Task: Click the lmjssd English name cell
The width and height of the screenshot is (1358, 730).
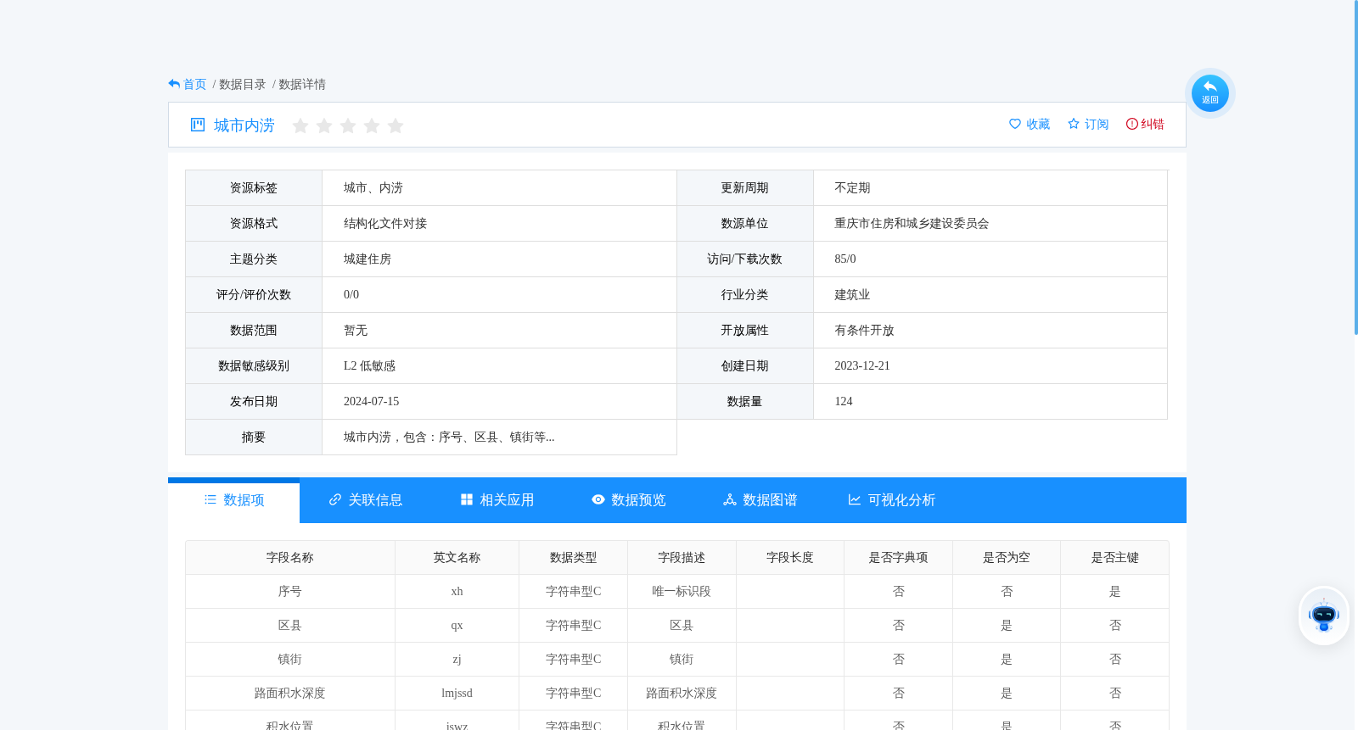Action: 457,694
